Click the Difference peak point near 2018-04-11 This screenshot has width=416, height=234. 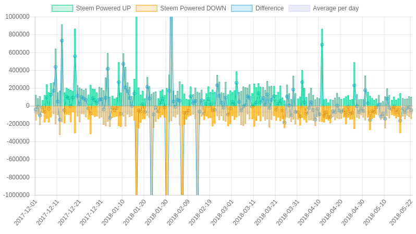click(322, 45)
